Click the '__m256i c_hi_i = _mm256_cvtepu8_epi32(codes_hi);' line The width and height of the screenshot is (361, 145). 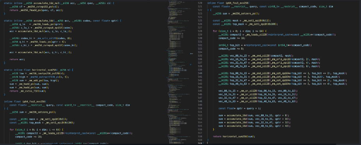(x=43, y=45)
